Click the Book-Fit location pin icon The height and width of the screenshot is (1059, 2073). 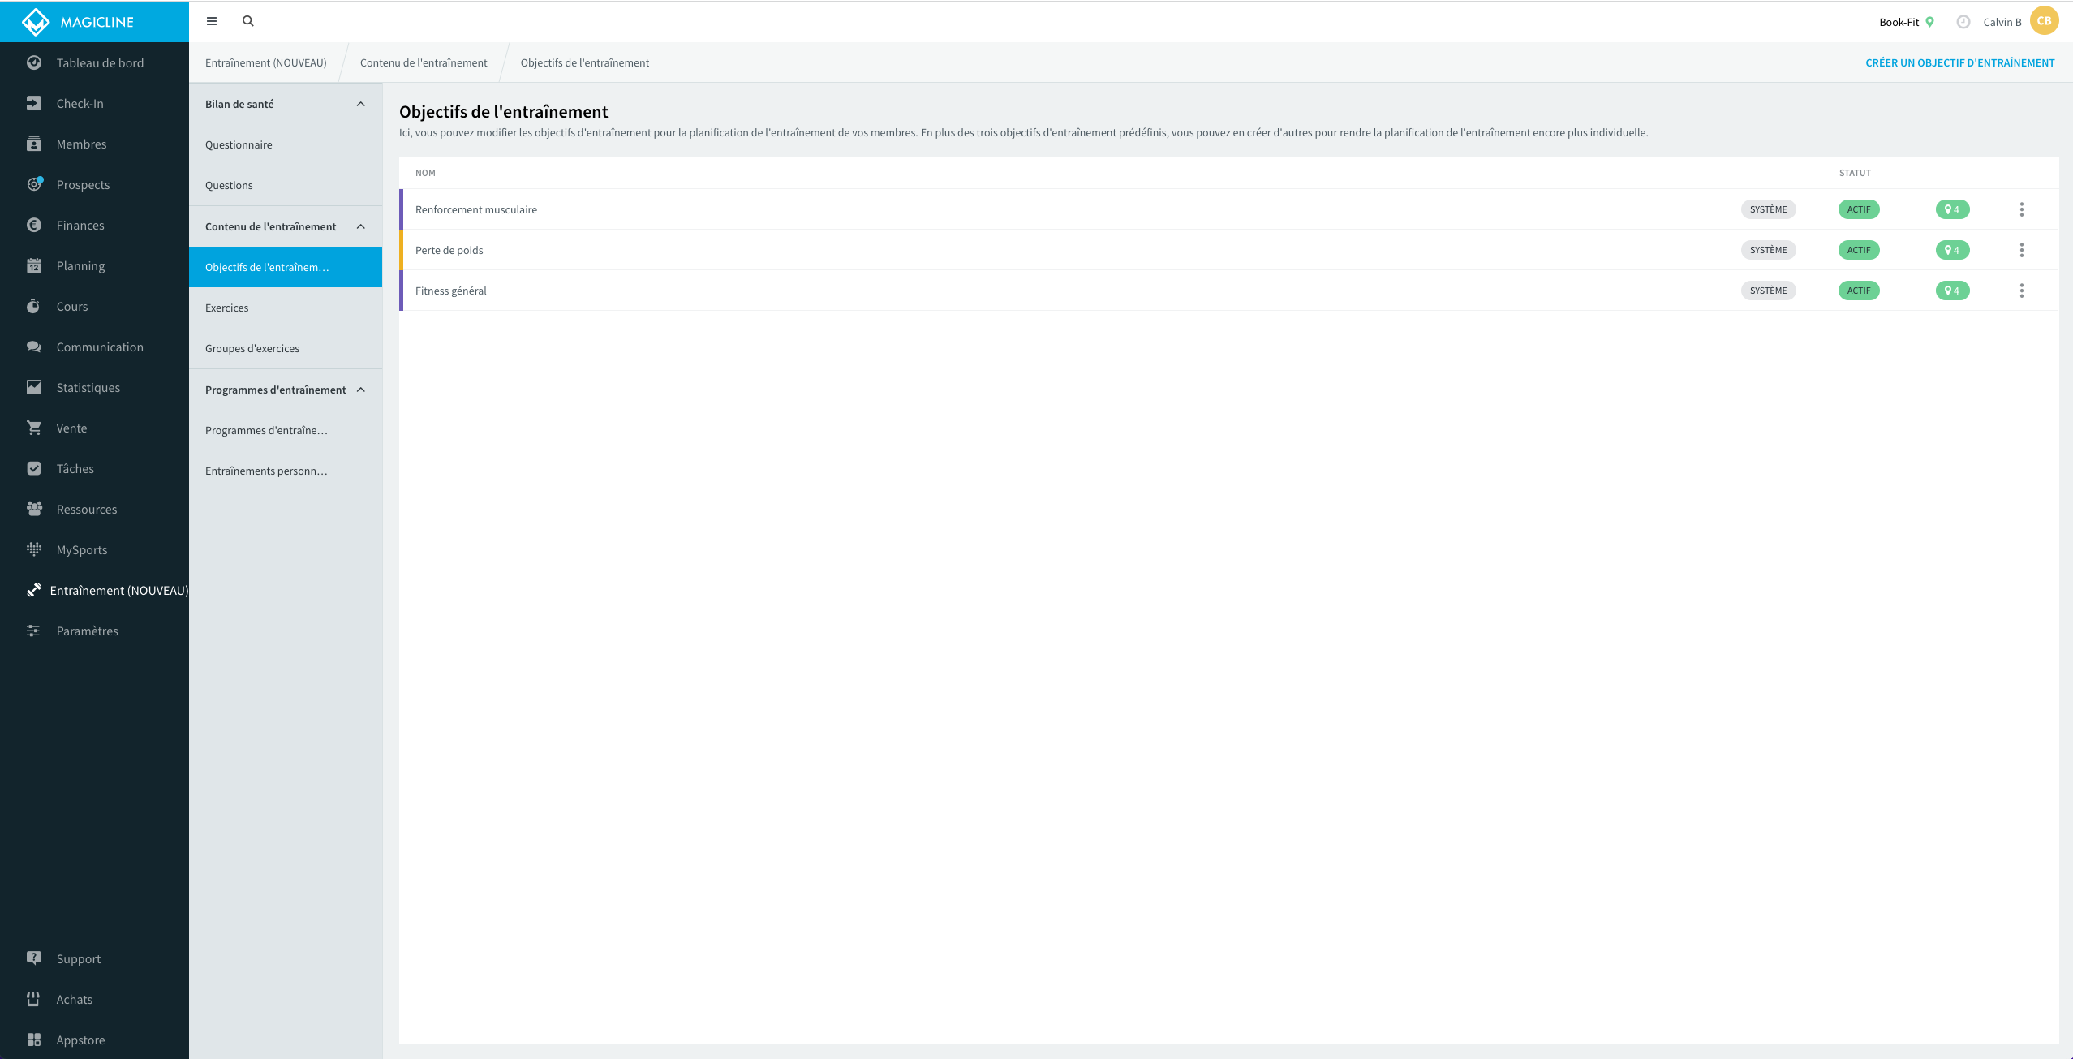click(x=1930, y=22)
